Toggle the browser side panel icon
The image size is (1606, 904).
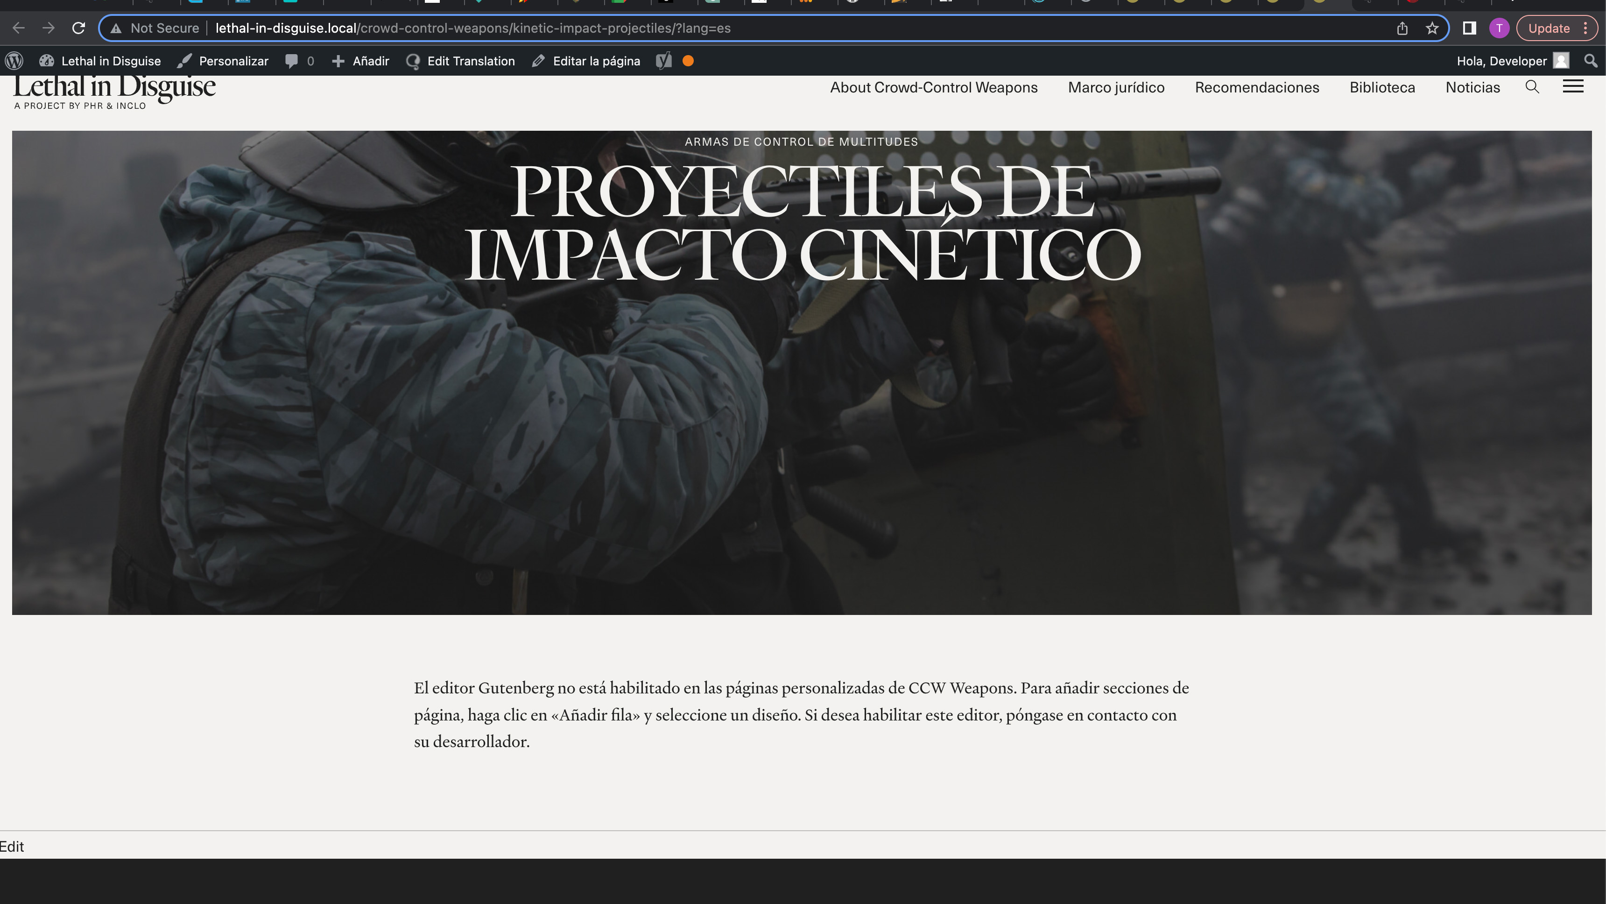click(1470, 28)
